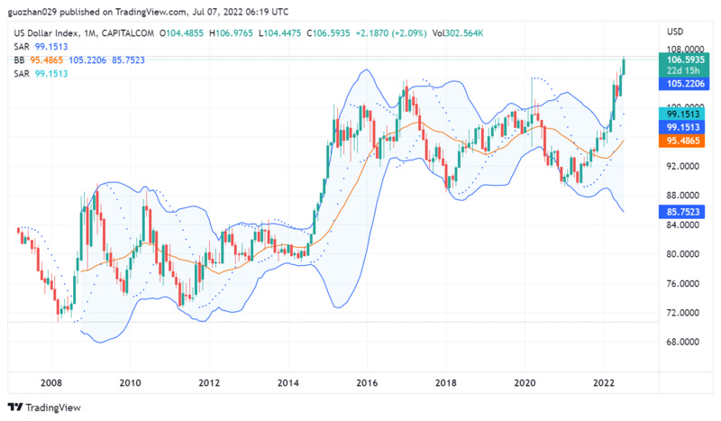Click the green +2.1870 (+2.09%) change value
The image size is (721, 421).
[393, 33]
